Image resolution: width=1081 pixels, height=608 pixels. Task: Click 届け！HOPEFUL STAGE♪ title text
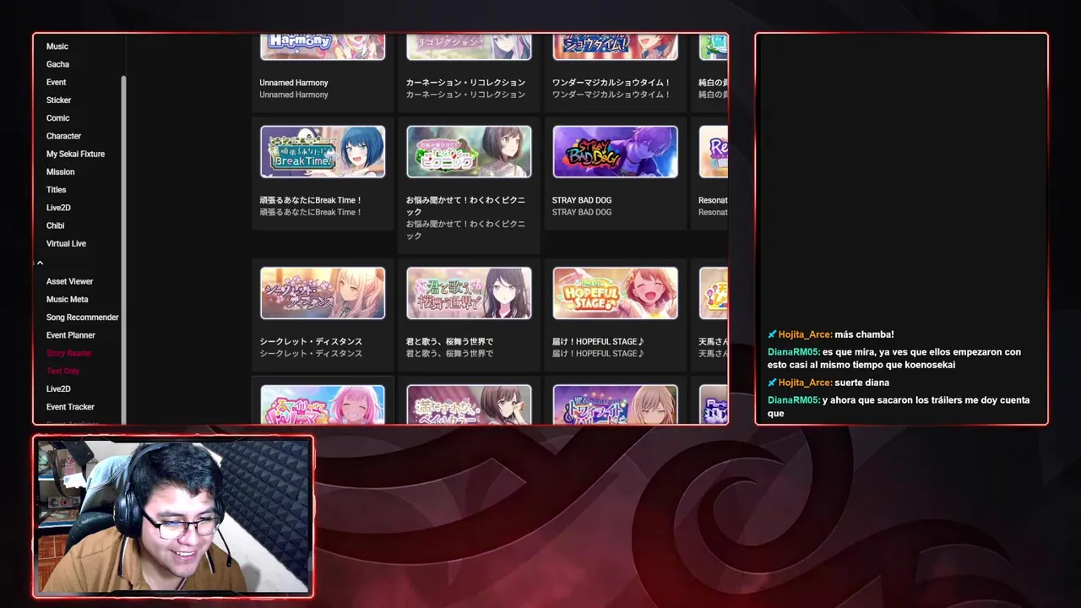coord(598,341)
